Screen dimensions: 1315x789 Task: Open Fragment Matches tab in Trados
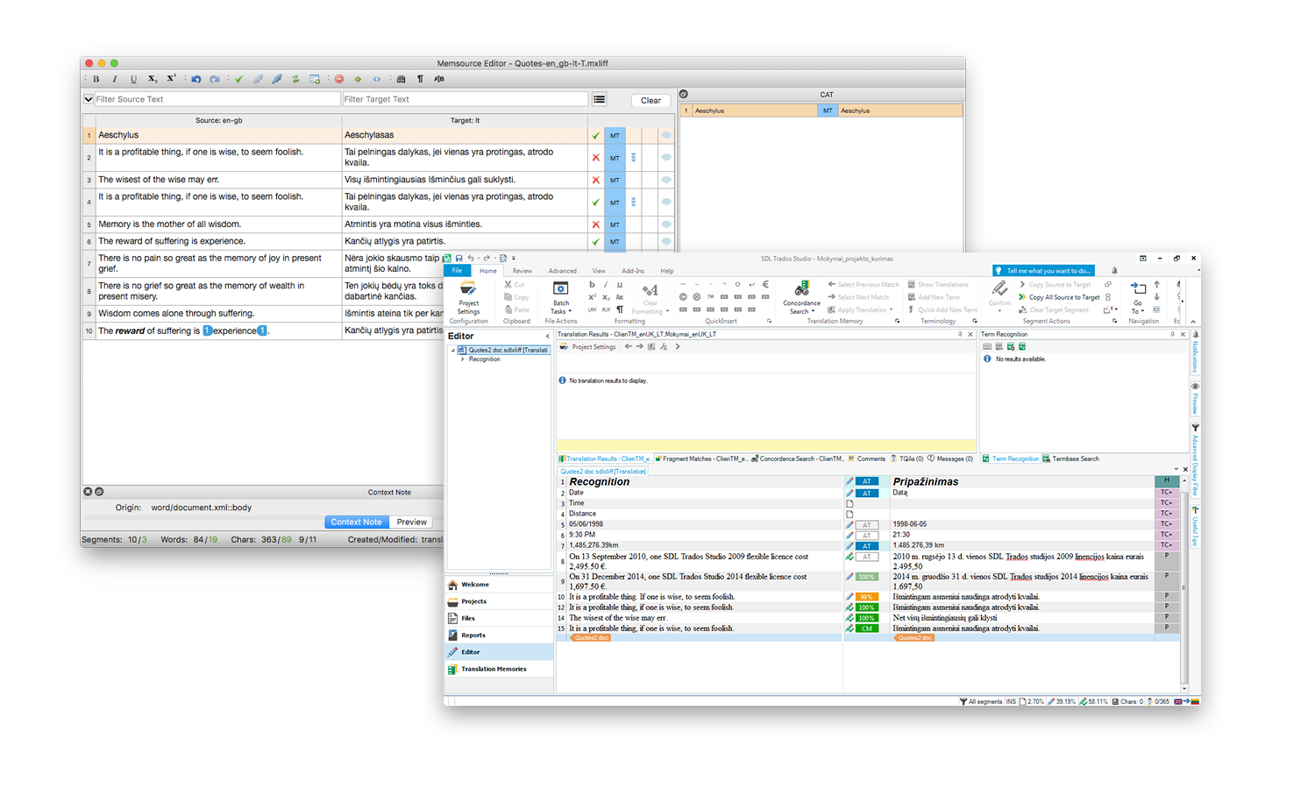coord(701,458)
